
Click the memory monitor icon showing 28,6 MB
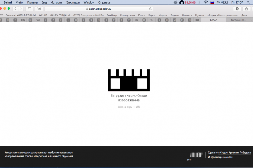[187, 2]
